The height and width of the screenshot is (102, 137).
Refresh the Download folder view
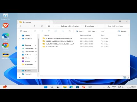[42, 26]
